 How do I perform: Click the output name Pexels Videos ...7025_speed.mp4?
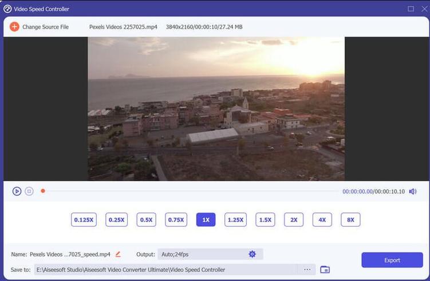point(70,254)
